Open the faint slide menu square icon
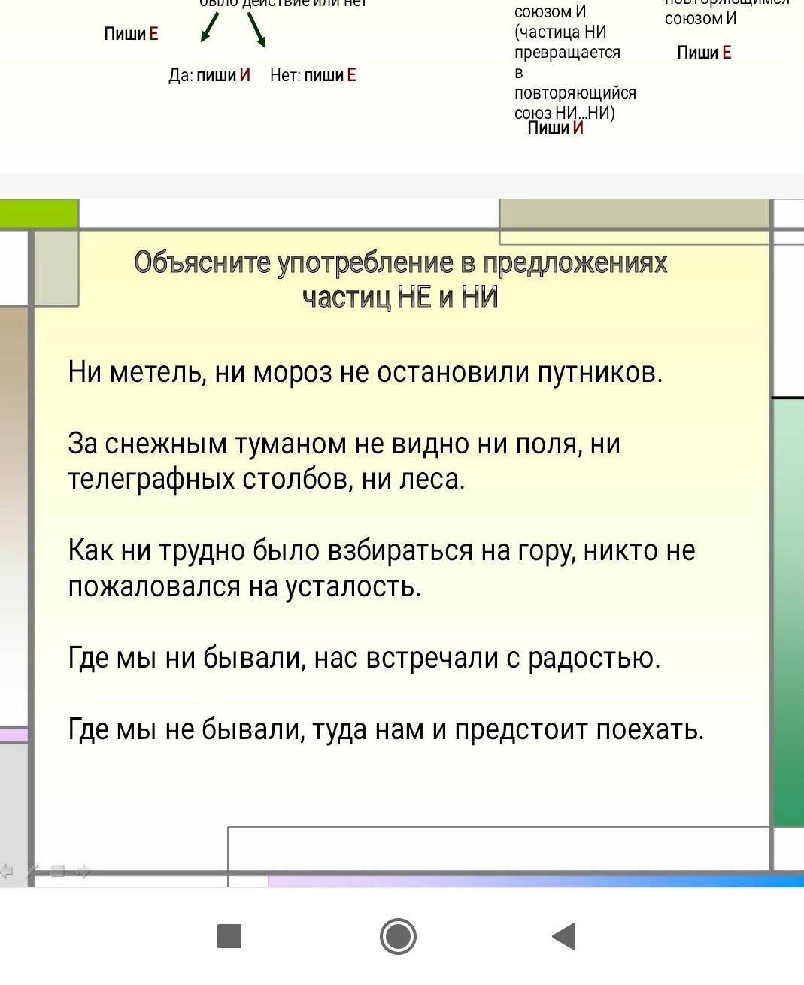 point(58,871)
